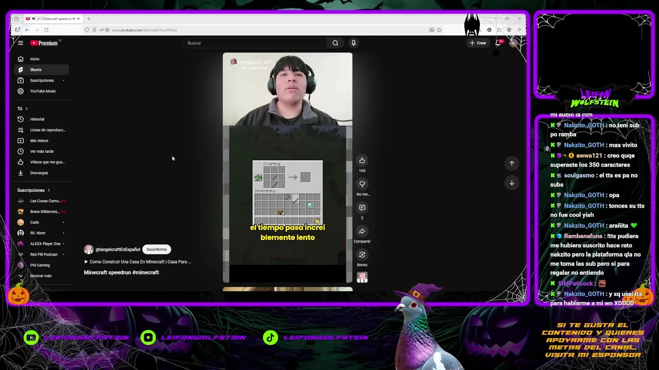Open the YouTube hamburger guide menu
This screenshot has height=370, width=659.
[x=21, y=43]
